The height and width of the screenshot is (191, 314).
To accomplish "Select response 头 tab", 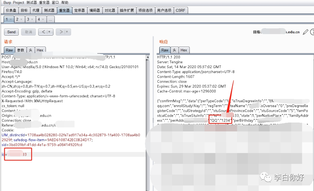I will [x=174, y=50].
